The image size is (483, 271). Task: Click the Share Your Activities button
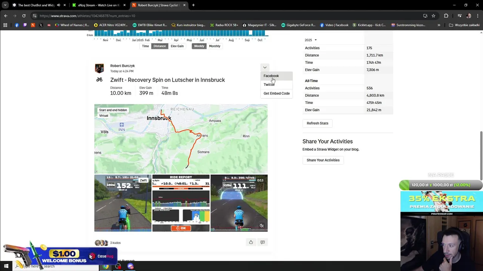pos(323,160)
